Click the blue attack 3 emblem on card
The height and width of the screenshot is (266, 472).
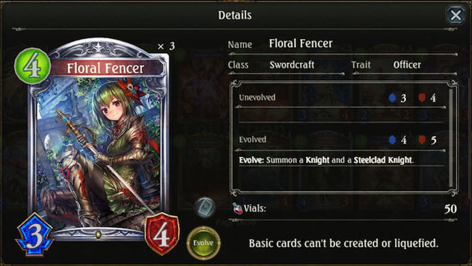tap(34, 235)
